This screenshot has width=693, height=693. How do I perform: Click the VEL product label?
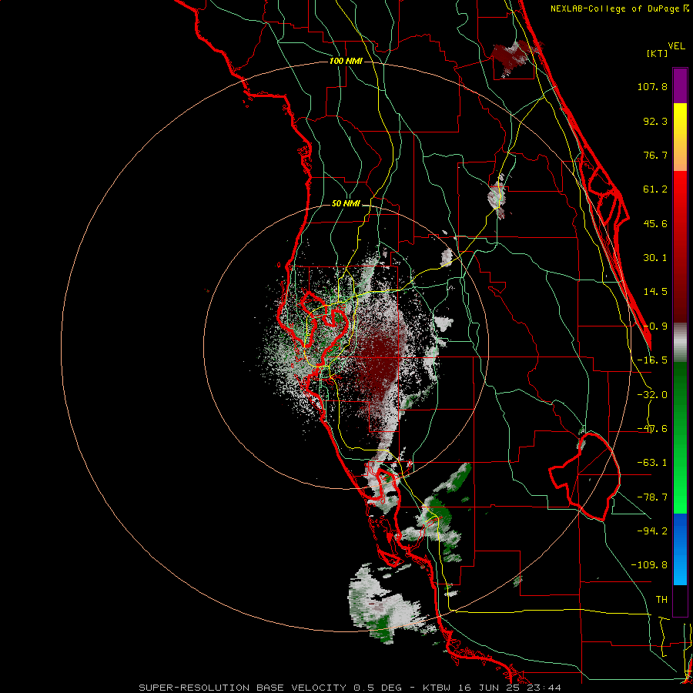(676, 46)
